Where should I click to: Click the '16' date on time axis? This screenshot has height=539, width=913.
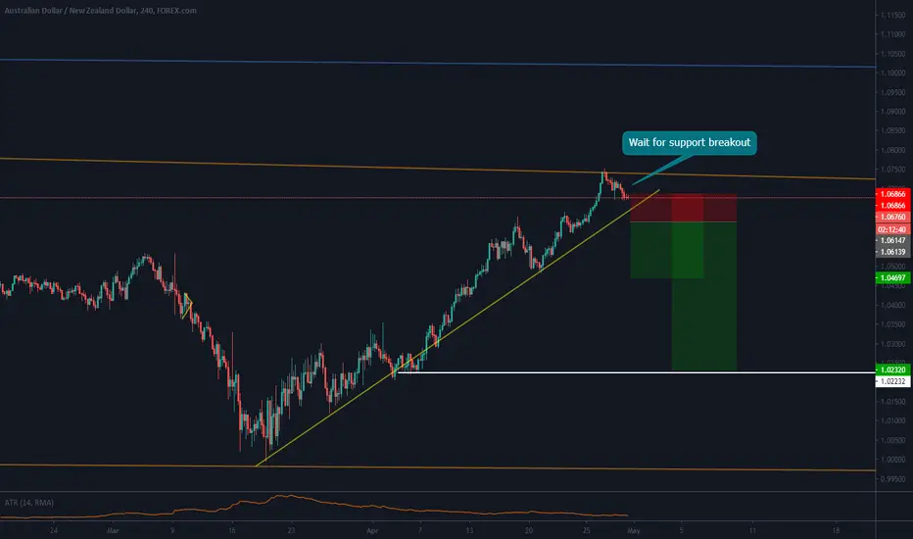tap(232, 531)
